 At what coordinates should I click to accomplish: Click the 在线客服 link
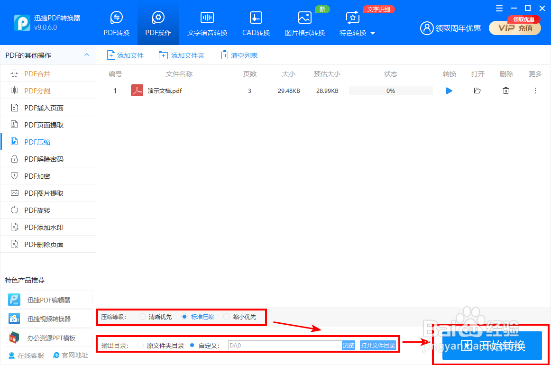(27, 356)
